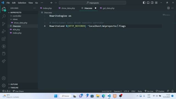Toggle the bottom panel layout icon

(x=148, y=2)
